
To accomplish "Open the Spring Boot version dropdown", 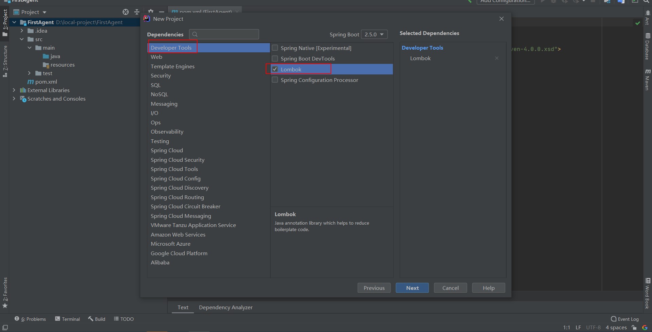I will coord(374,34).
